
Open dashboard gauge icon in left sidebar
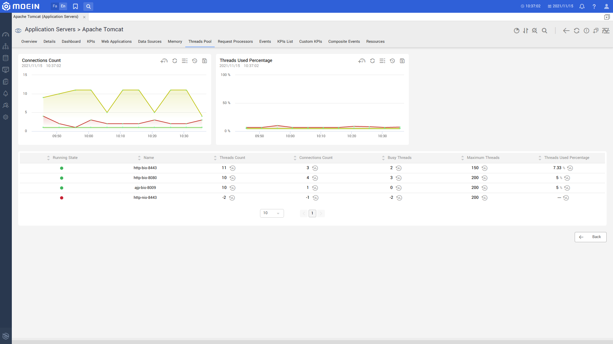pos(5,34)
